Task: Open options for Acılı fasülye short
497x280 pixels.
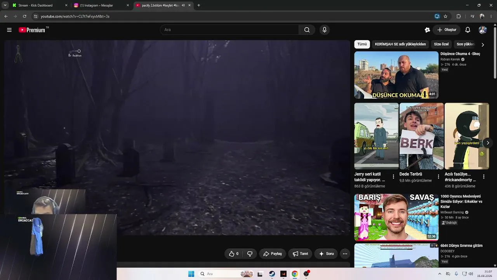Action: pos(484,177)
